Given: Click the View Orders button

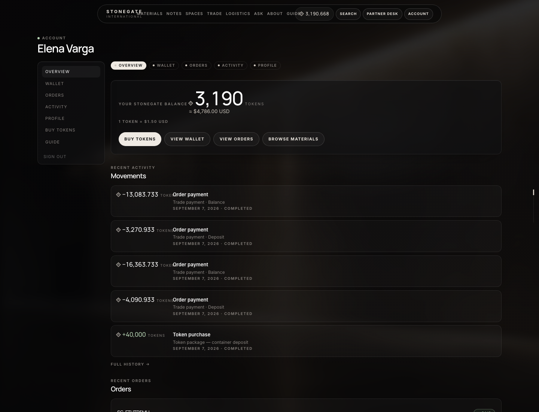Looking at the screenshot, I should coord(236,139).
